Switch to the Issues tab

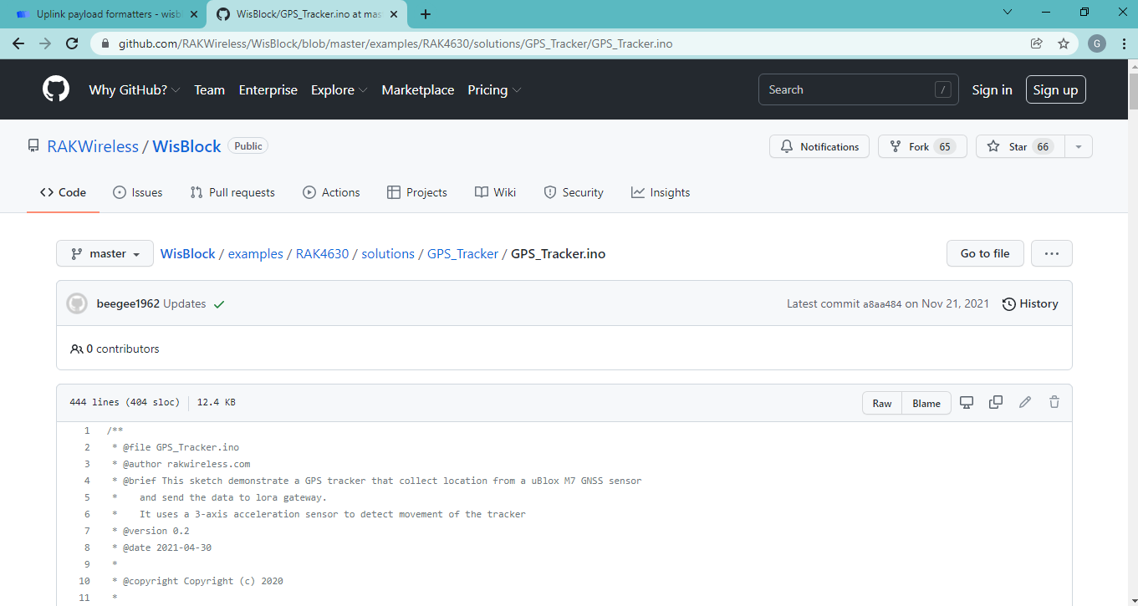(138, 192)
